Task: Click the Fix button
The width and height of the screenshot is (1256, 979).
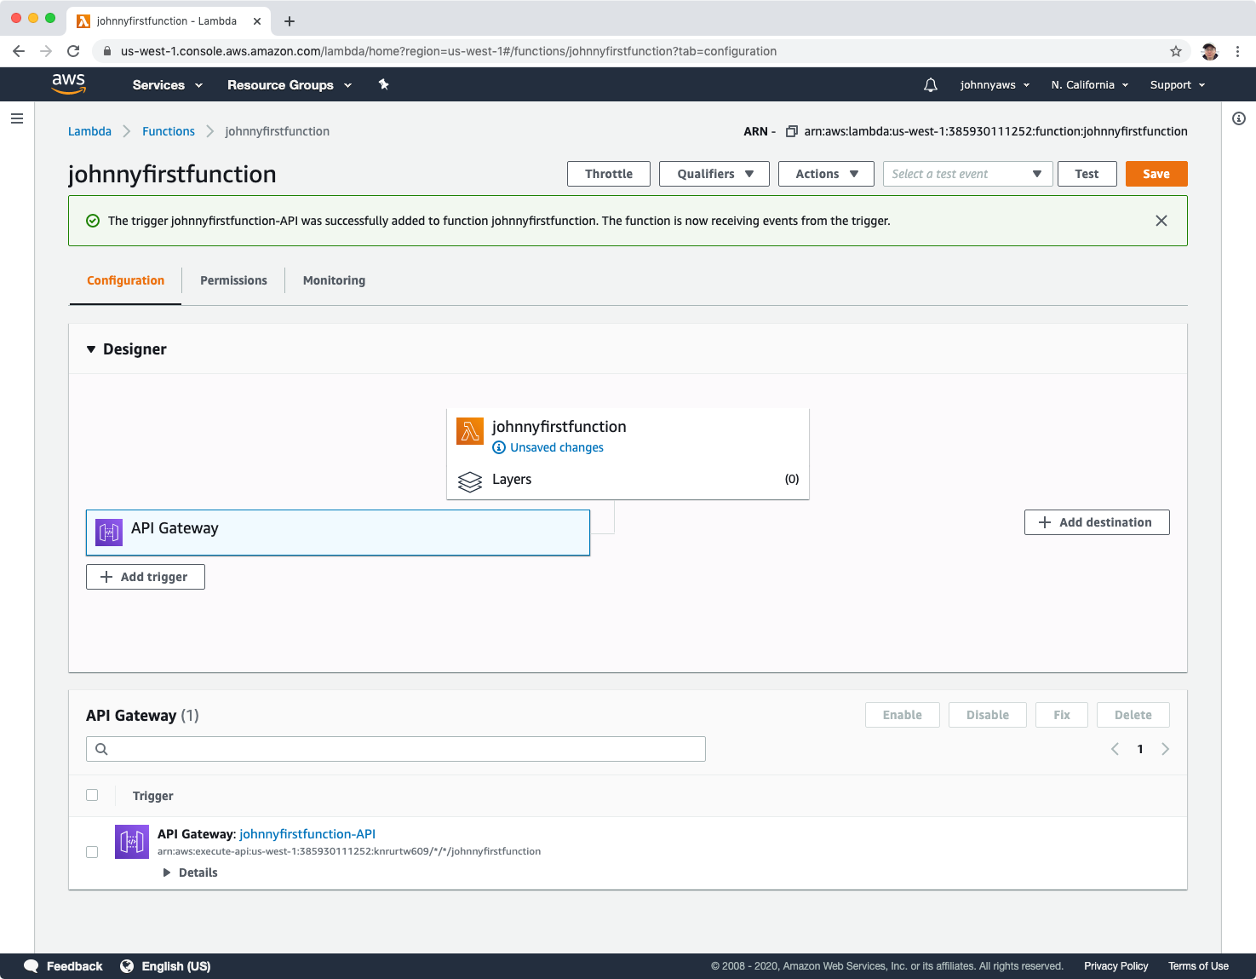Action: tap(1062, 715)
